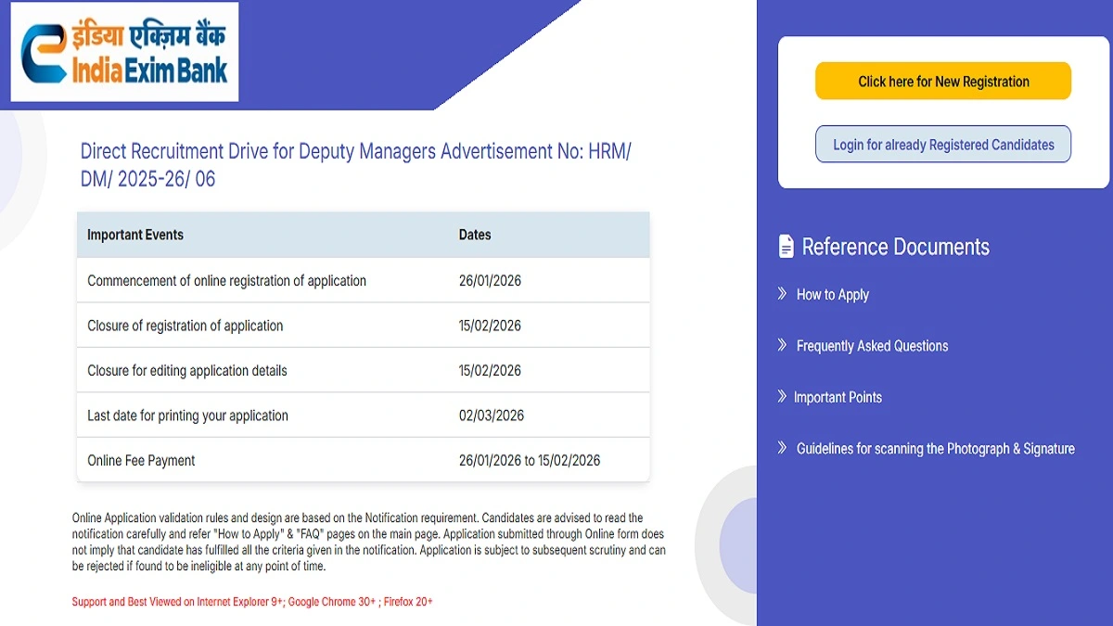Screen dimensions: 1113x626
Task: Open Guidelines for scanning the Photograph & Signature
Action: pos(935,448)
